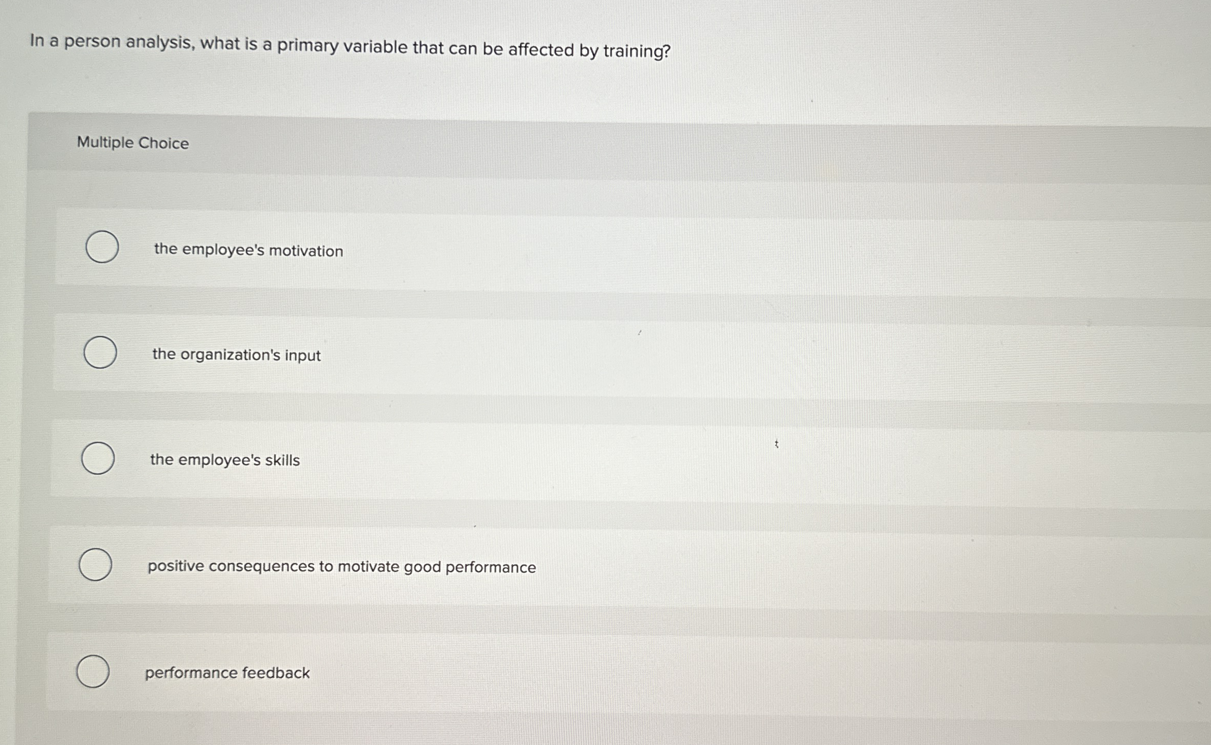Select the radio button for "the employee's skills"
Viewport: 1211px width, 745px height.
point(98,459)
